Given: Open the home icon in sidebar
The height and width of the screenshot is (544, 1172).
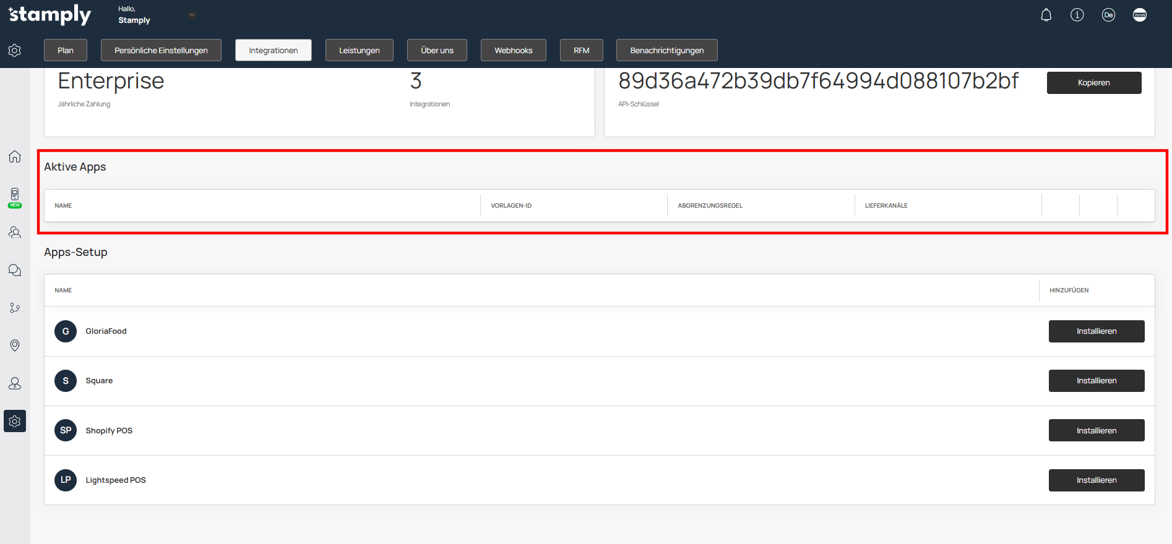Looking at the screenshot, I should click(15, 156).
